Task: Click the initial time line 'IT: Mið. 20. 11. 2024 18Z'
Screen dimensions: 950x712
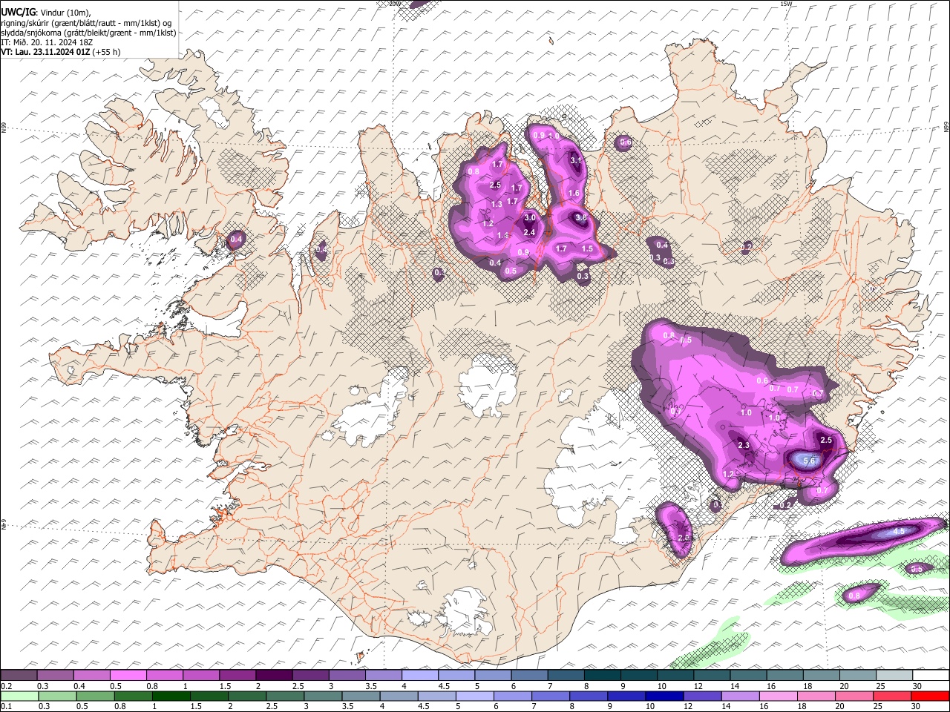Action: coord(47,42)
